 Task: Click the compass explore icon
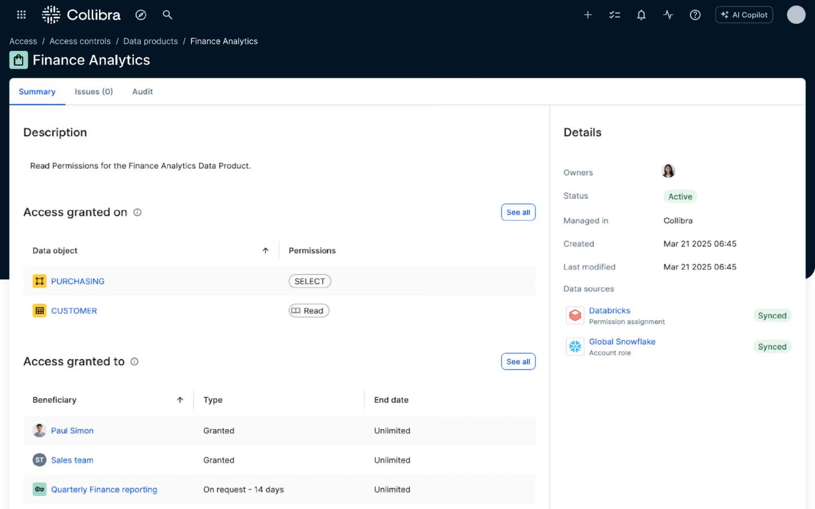point(141,15)
